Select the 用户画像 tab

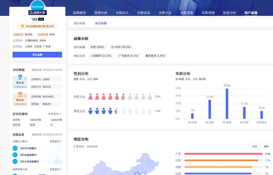tap(251, 13)
